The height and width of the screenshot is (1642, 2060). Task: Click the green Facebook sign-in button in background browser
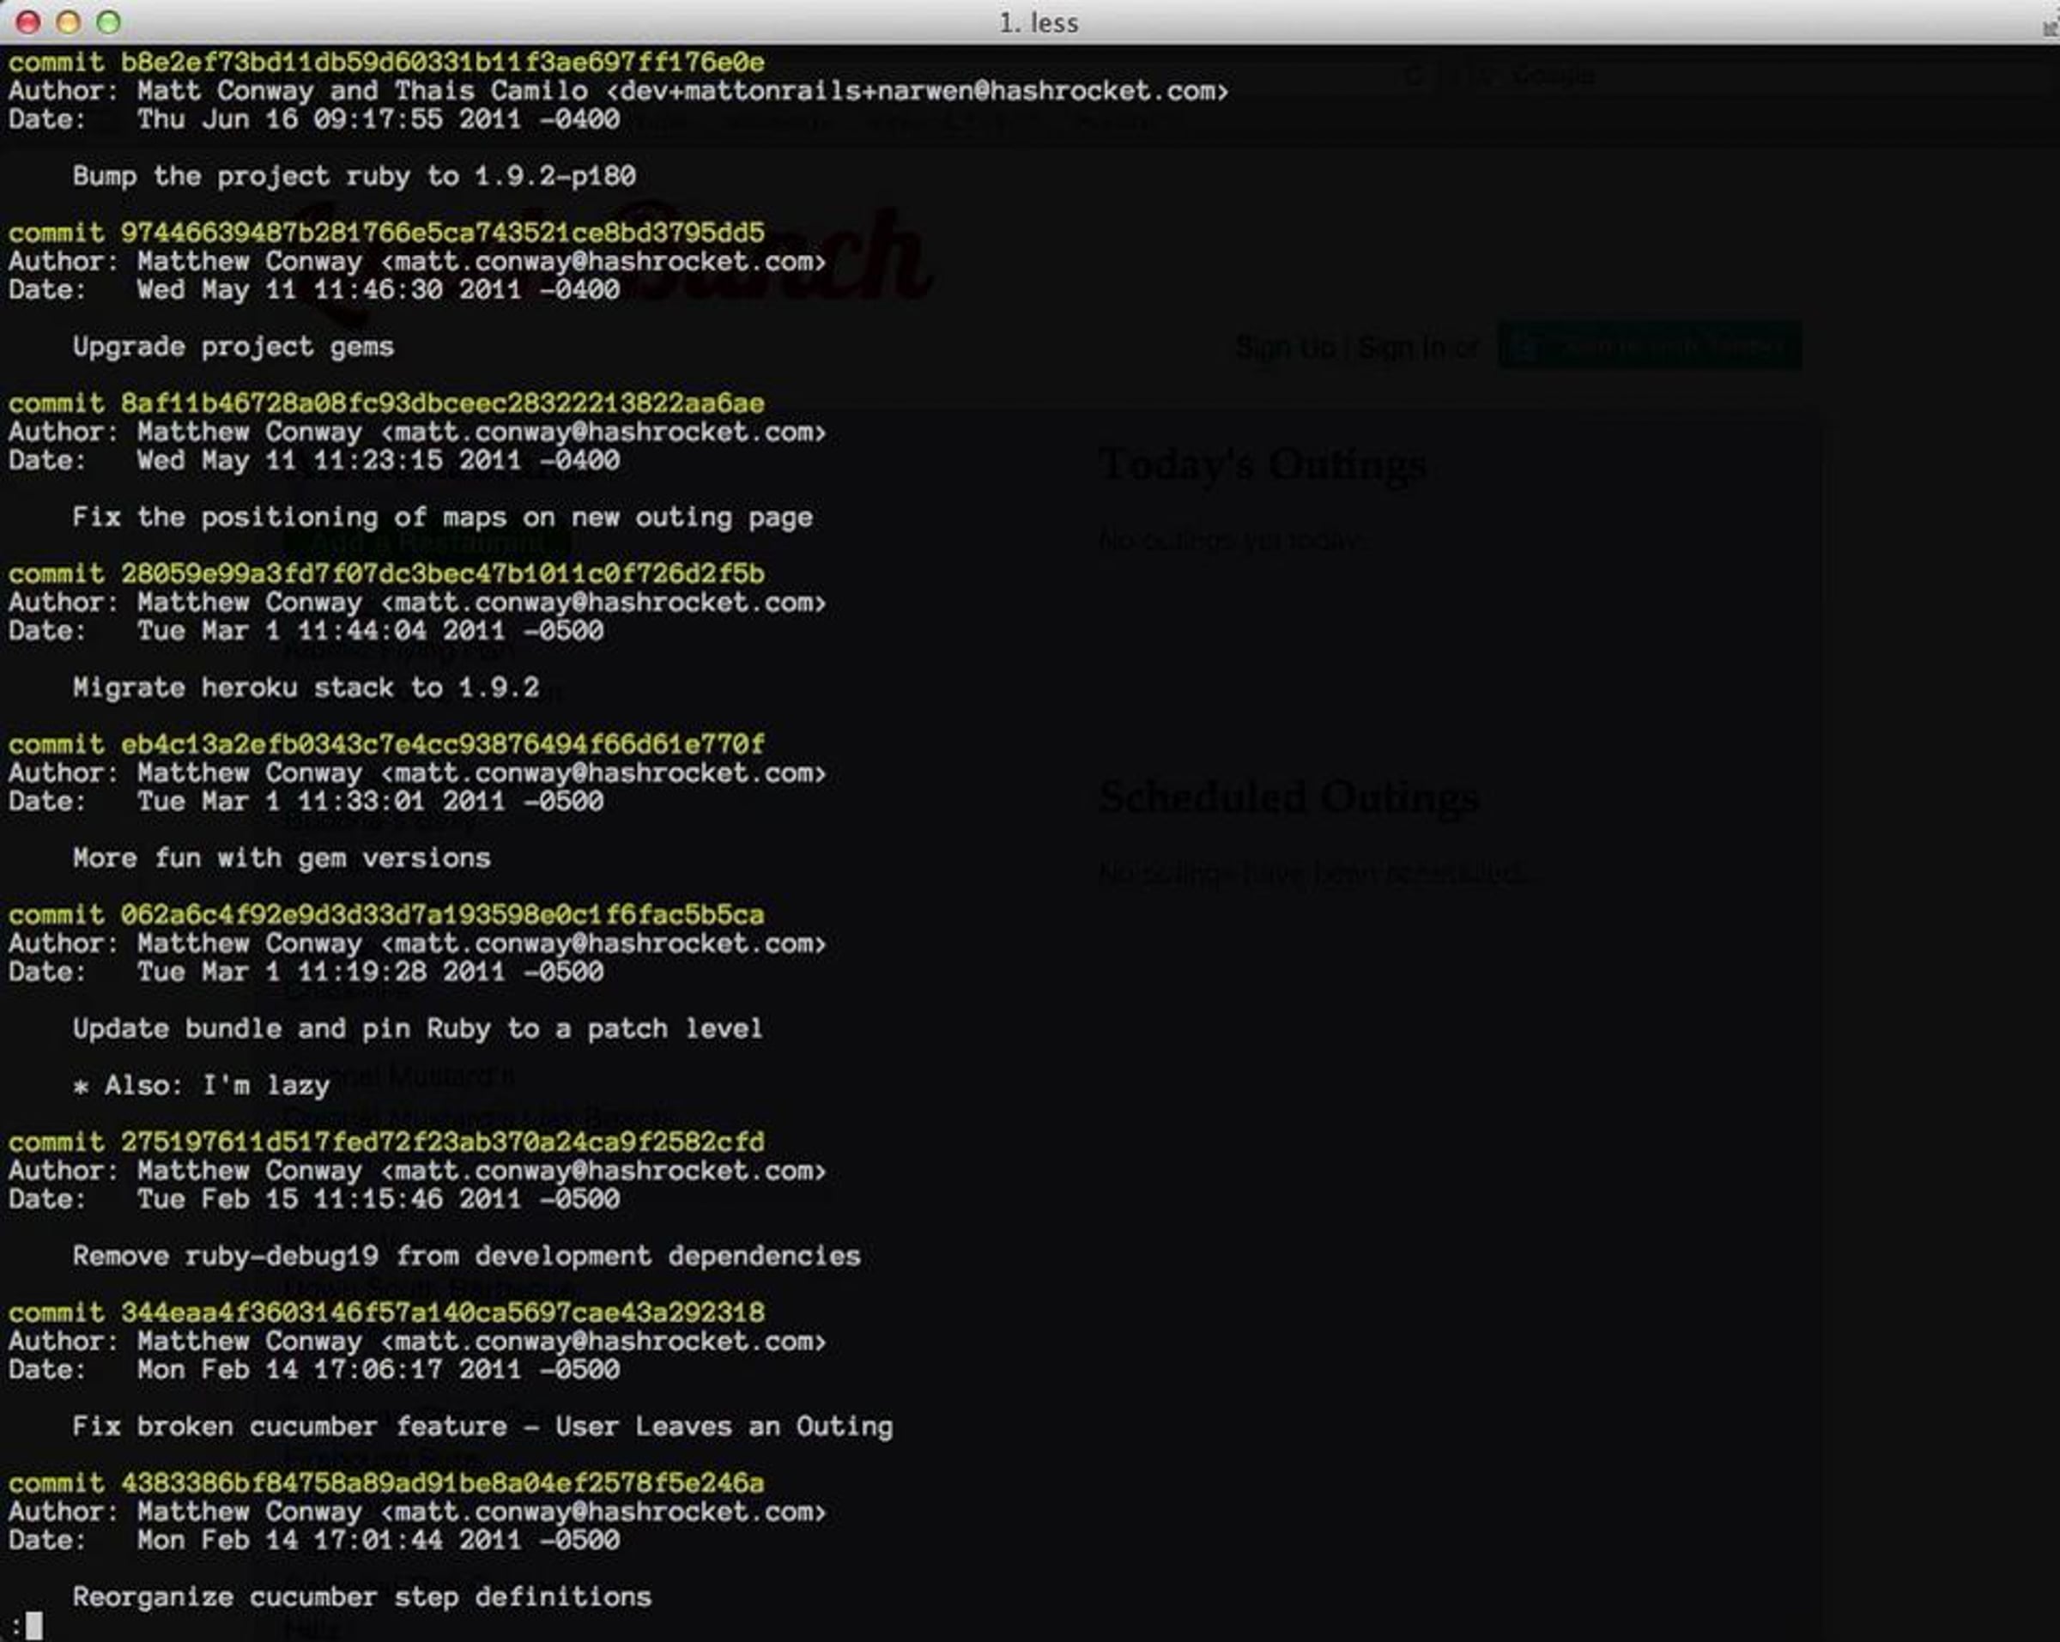[x=1649, y=346]
